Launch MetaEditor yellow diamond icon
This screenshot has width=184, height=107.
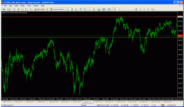click(47, 9)
